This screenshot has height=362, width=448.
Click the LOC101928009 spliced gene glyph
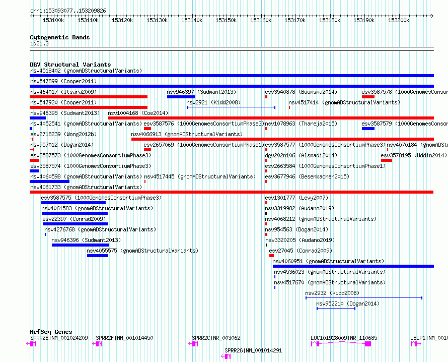tap(341, 344)
